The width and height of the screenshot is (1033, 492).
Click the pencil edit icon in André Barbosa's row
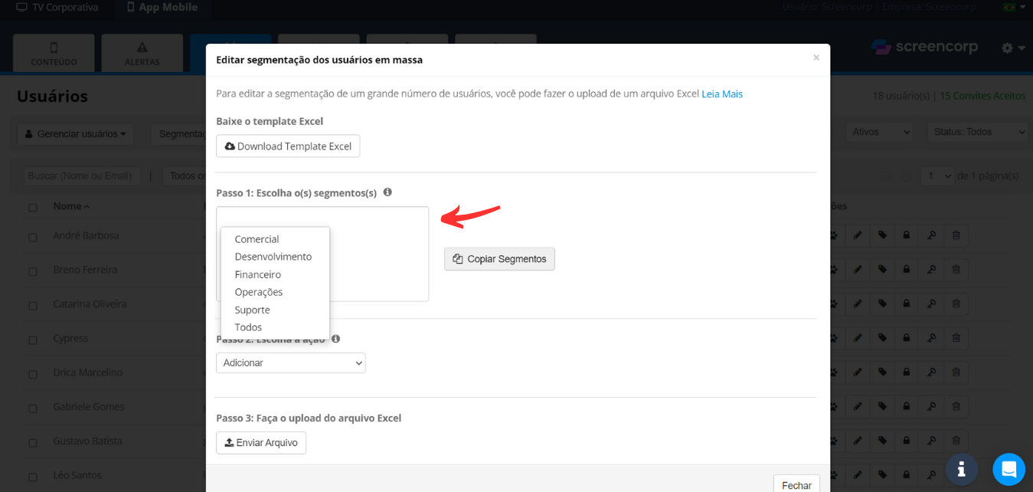pos(858,236)
